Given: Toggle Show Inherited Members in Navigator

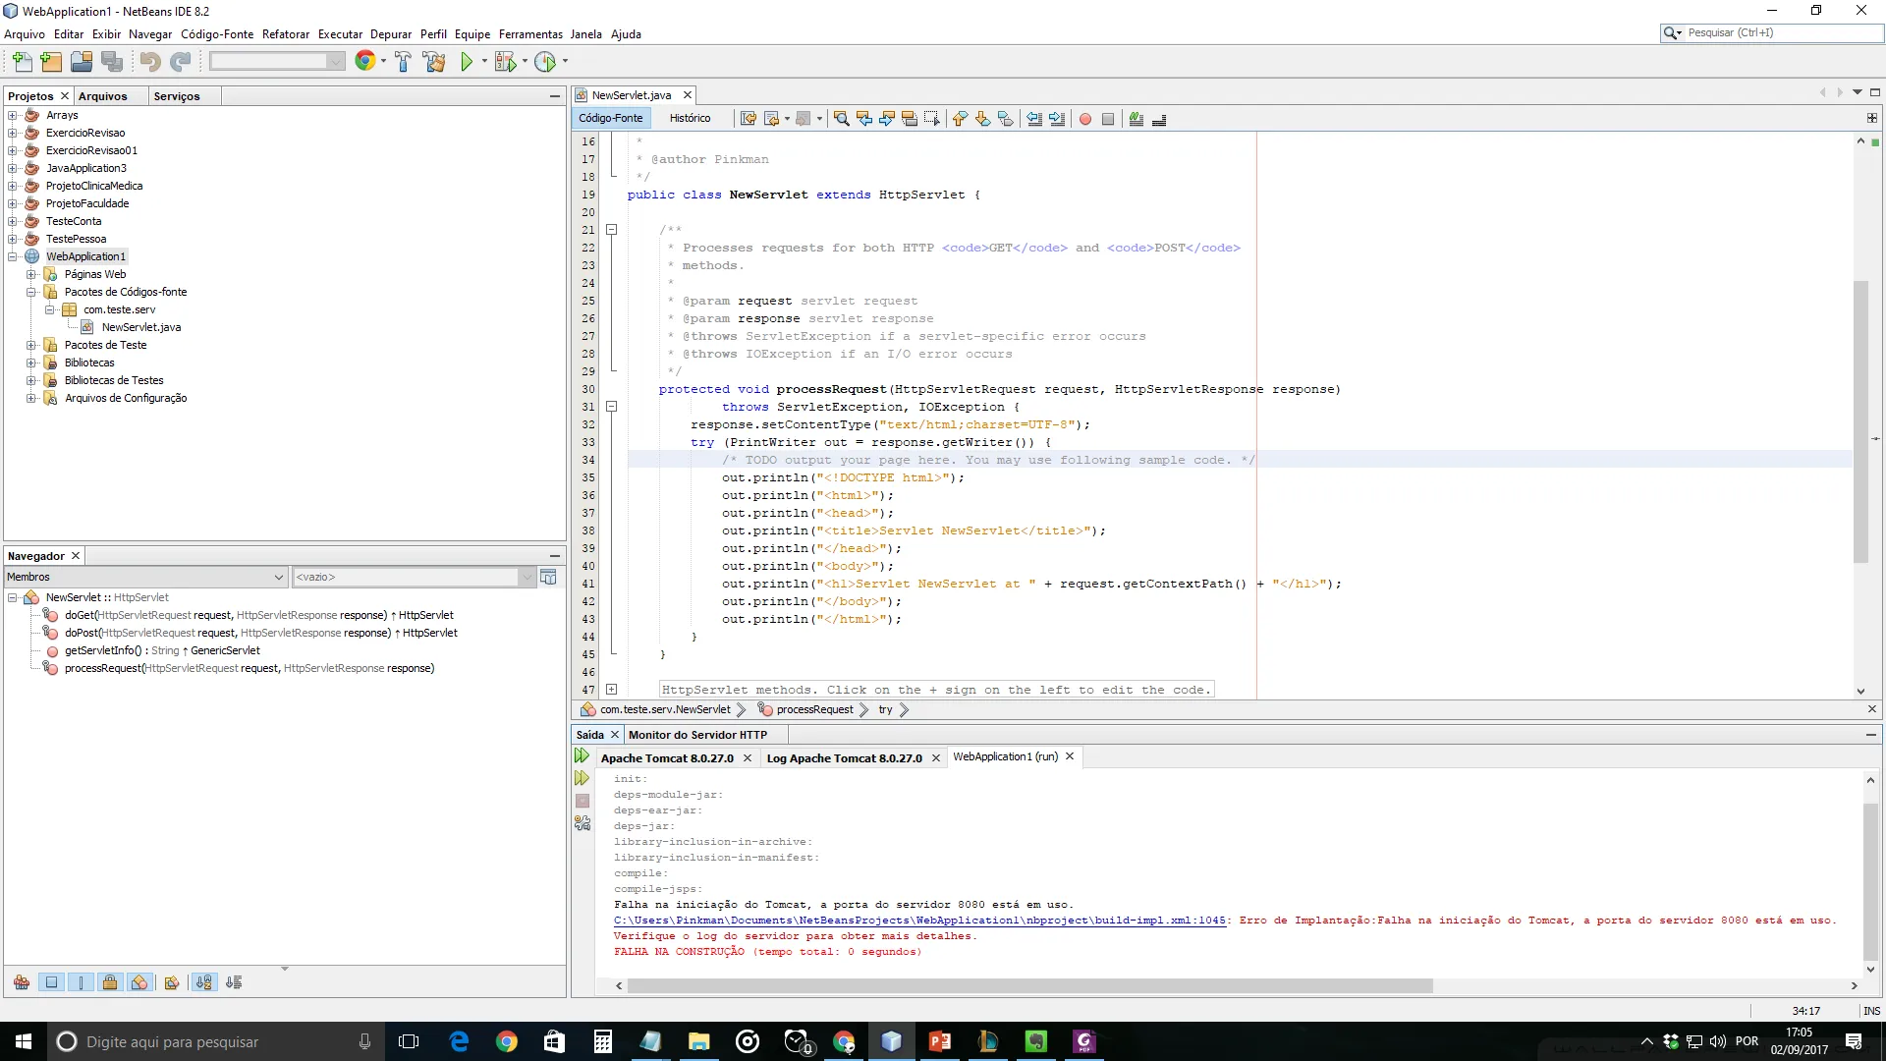Looking at the screenshot, I should [22, 982].
